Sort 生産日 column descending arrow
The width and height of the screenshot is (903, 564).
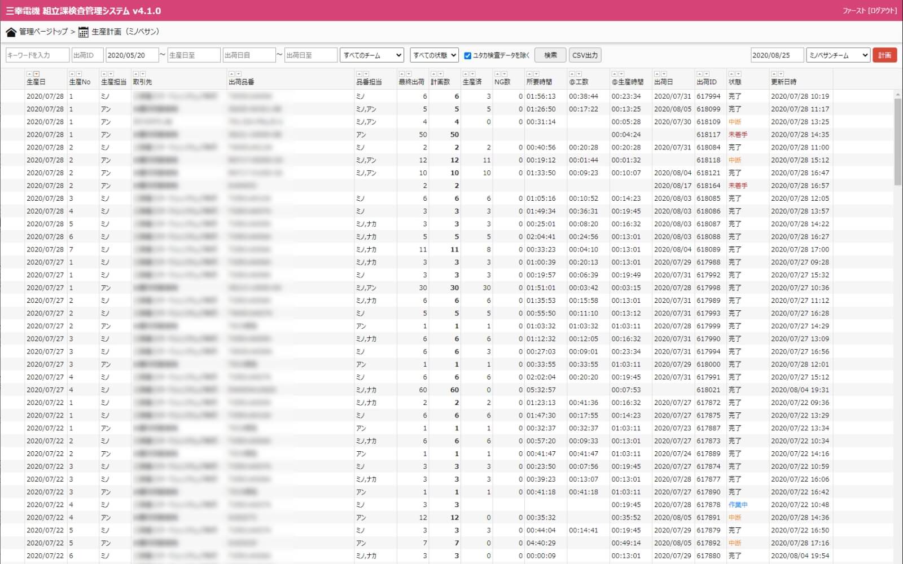[36, 74]
